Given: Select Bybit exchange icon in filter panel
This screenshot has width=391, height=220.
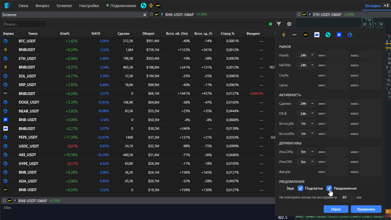Looking at the screenshot, I should 294,35.
